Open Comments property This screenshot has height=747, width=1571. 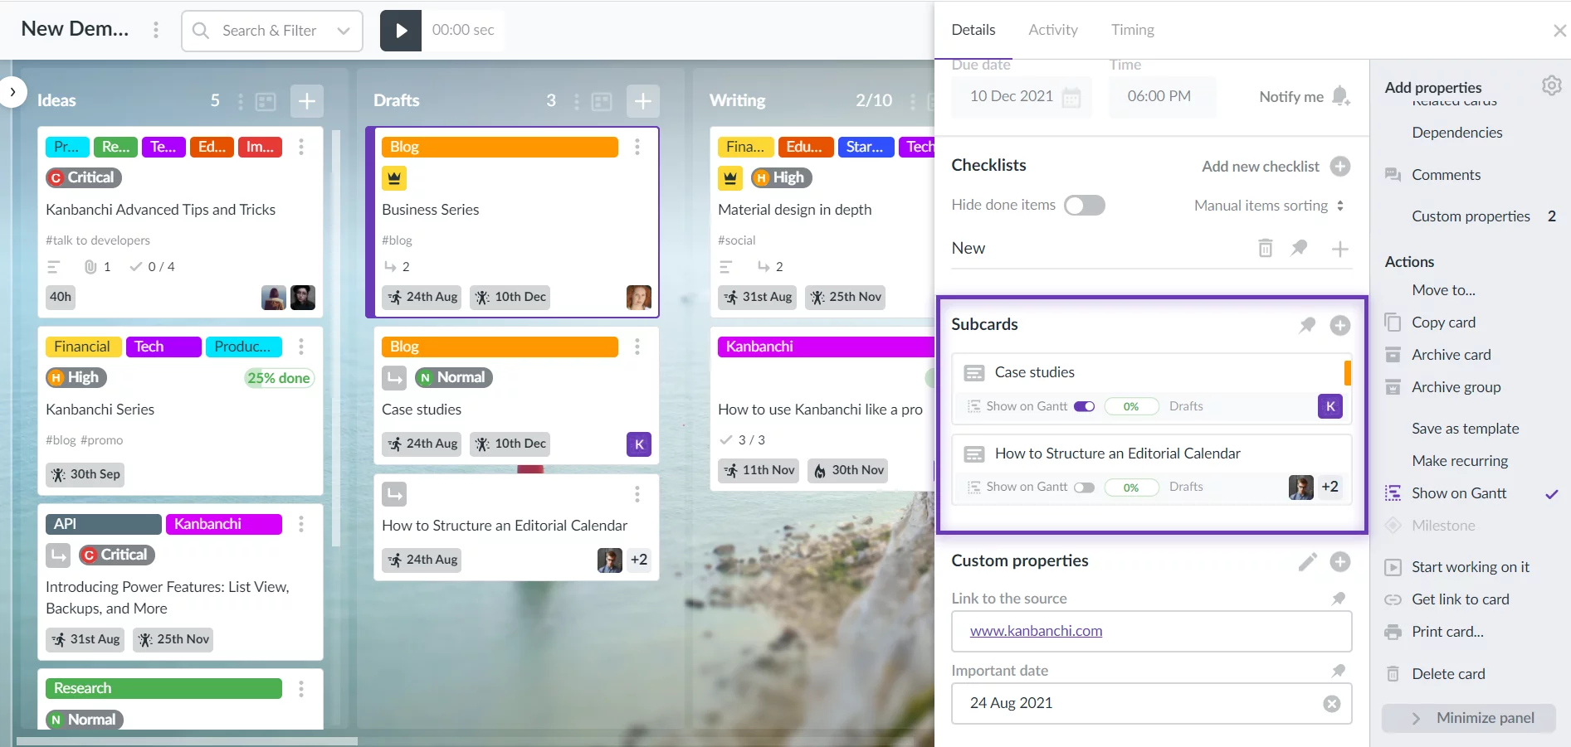click(x=1447, y=175)
